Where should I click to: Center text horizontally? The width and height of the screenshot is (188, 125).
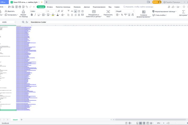(72, 15)
